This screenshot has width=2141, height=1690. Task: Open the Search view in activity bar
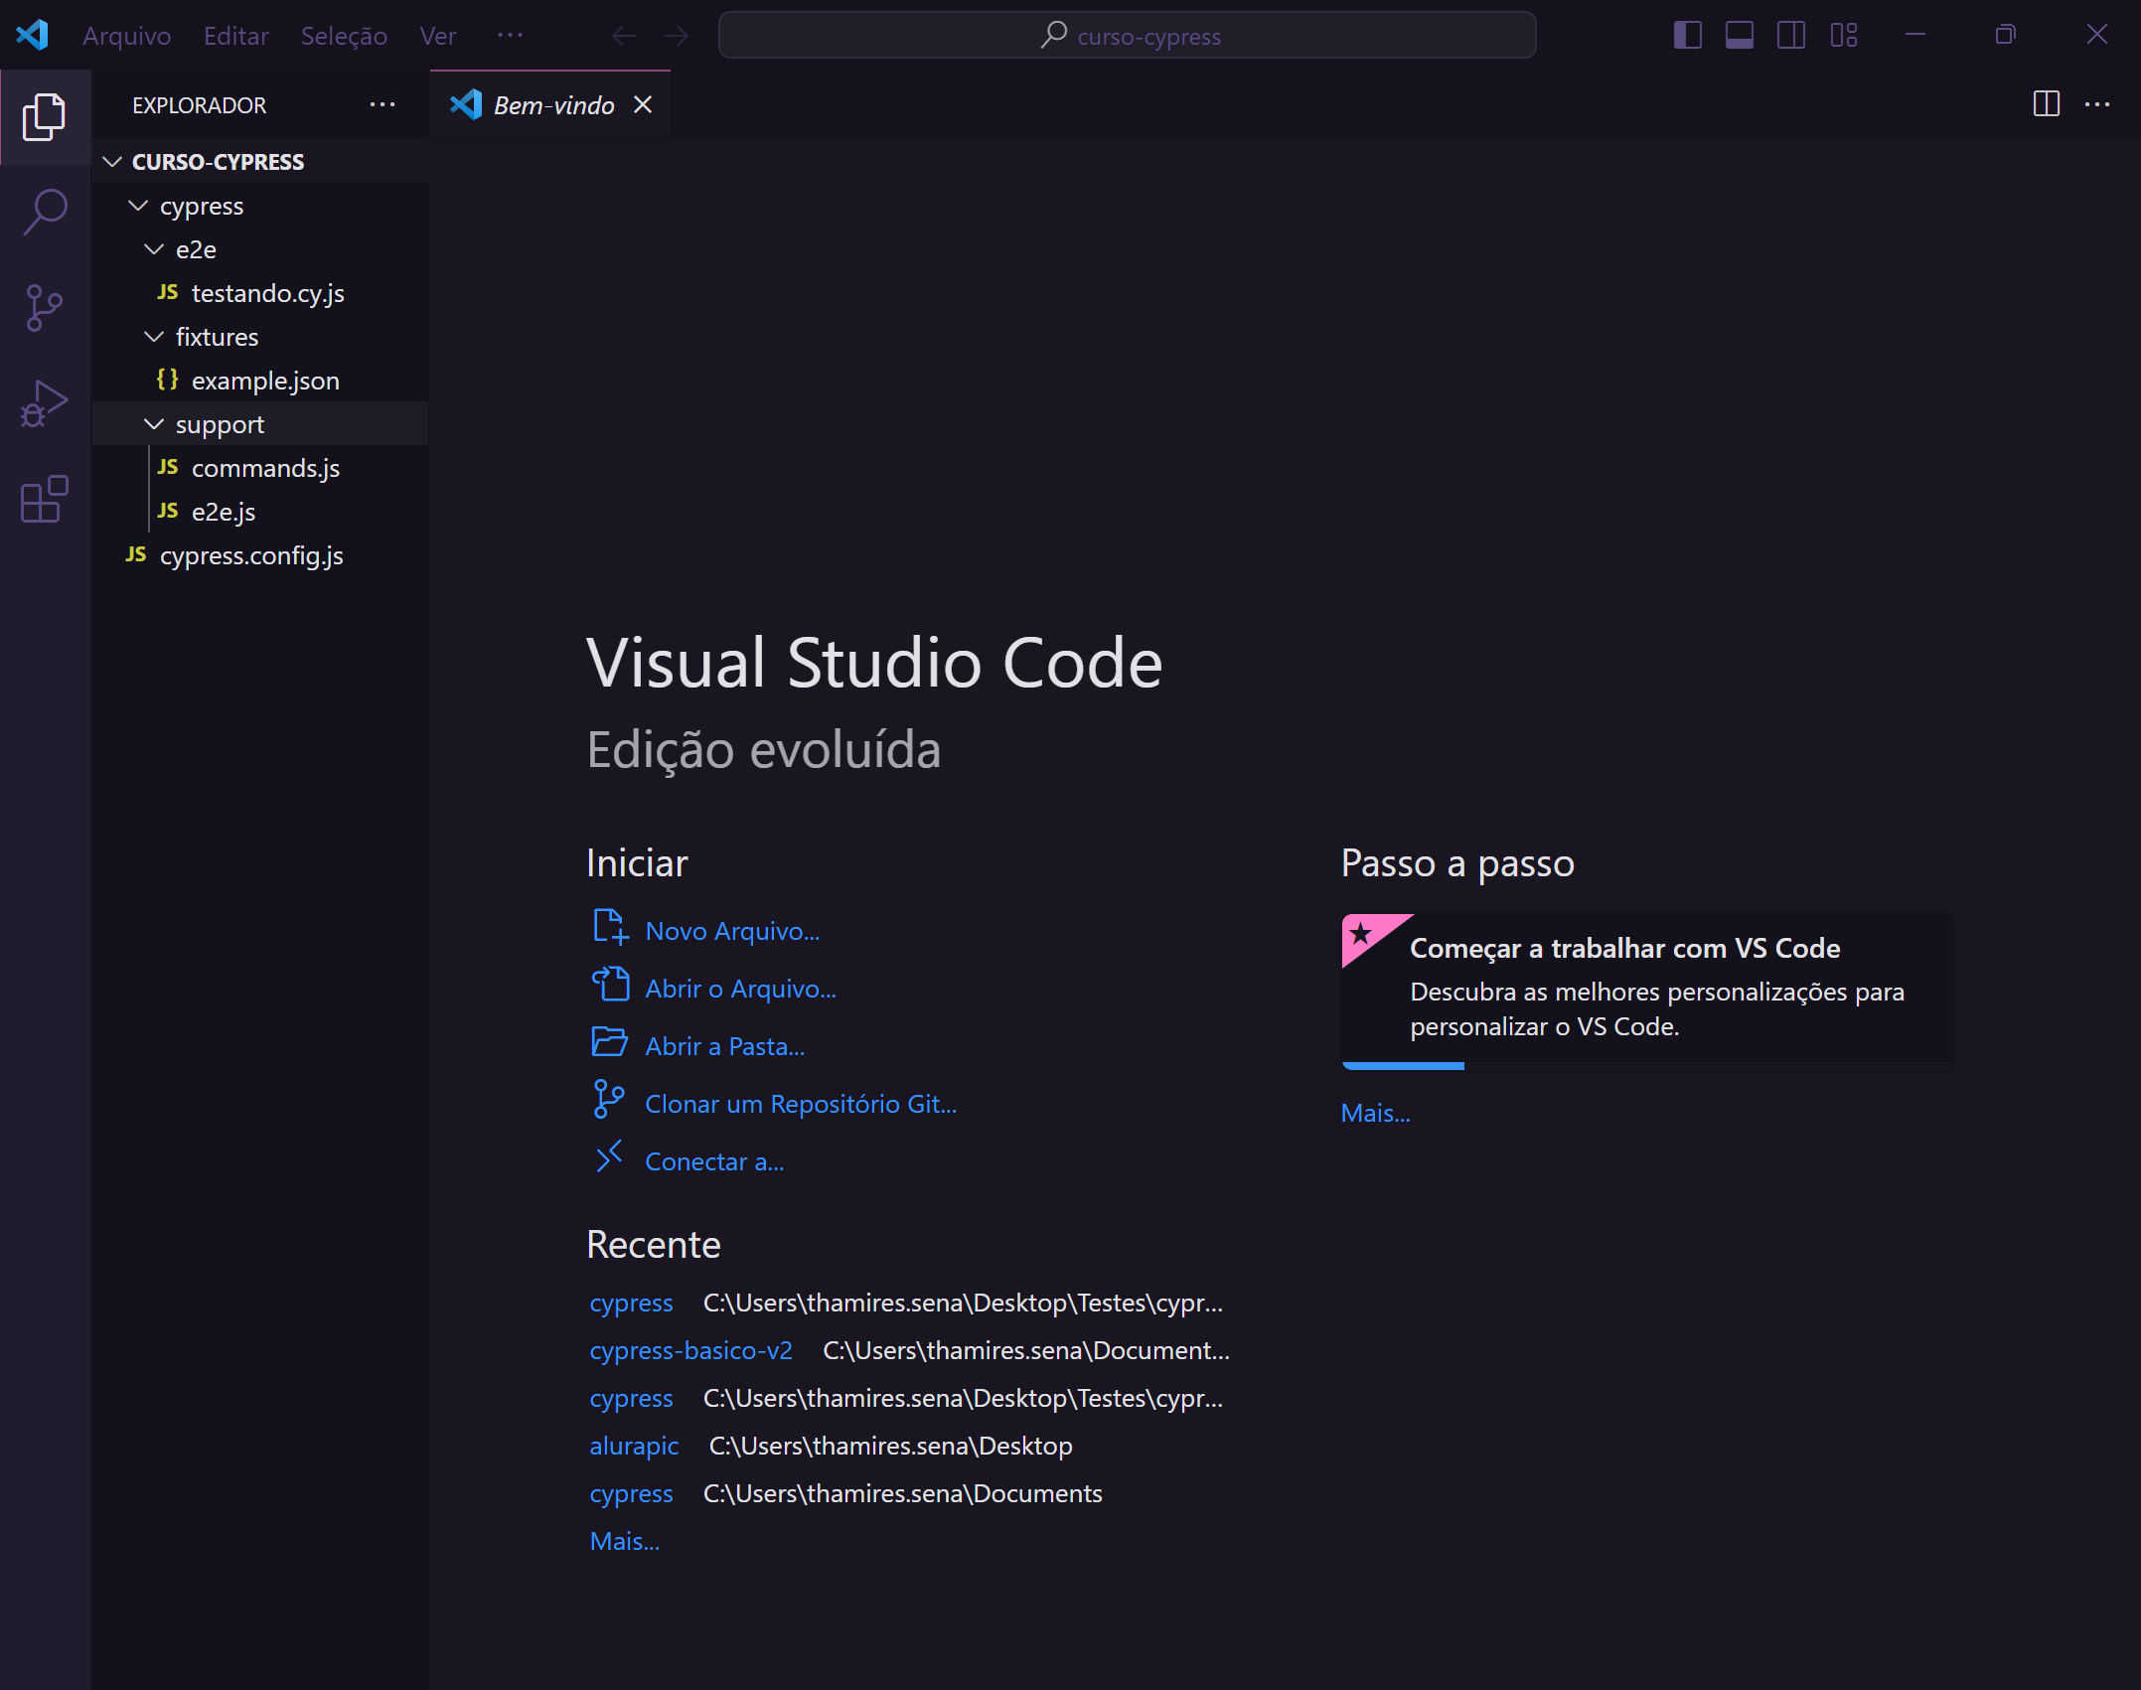(45, 212)
